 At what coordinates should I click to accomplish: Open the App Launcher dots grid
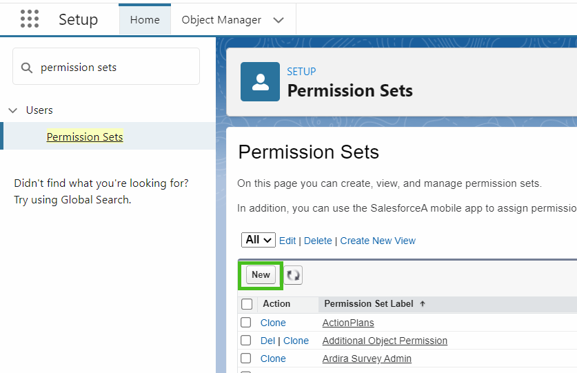pos(30,19)
